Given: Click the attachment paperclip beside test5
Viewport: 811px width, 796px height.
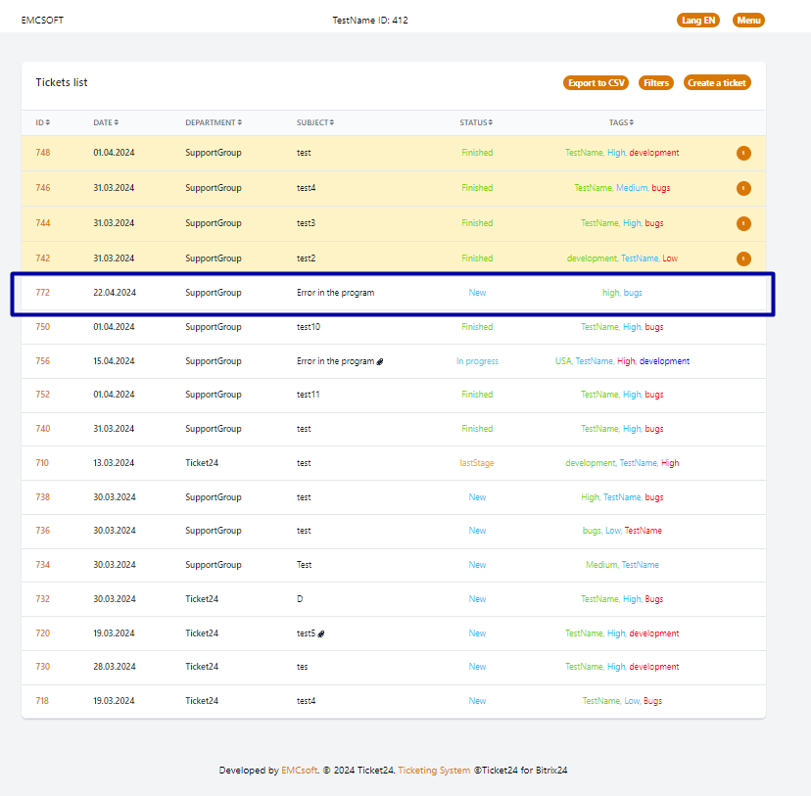Looking at the screenshot, I should pyautogui.click(x=322, y=633).
